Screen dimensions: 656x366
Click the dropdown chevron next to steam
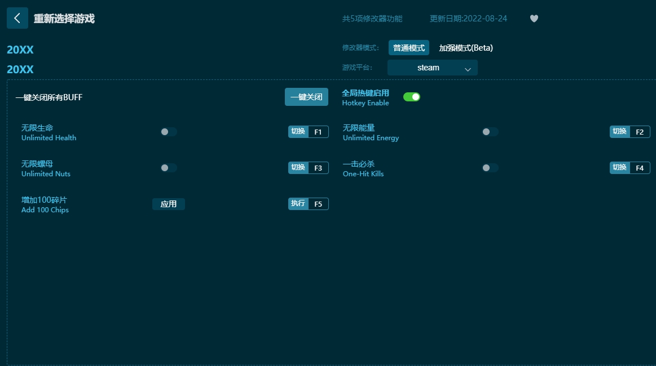468,69
